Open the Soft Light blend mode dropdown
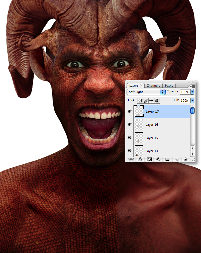Image resolution: width=201 pixels, height=253 pixels. click(146, 92)
